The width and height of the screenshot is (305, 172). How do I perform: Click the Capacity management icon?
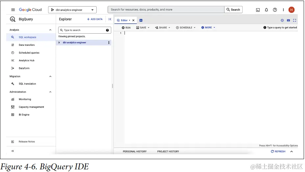pos(12,107)
